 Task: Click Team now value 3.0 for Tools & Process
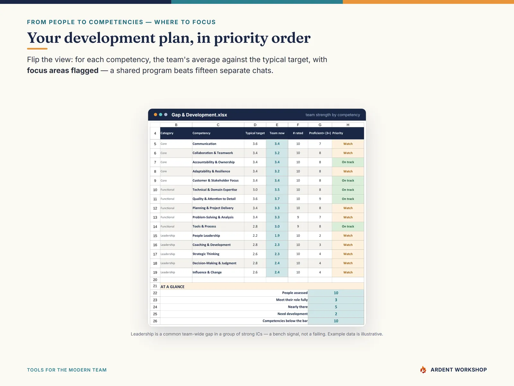[277, 226]
